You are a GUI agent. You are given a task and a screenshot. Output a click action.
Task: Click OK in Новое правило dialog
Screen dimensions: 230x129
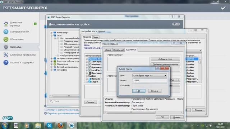coord(162,117)
